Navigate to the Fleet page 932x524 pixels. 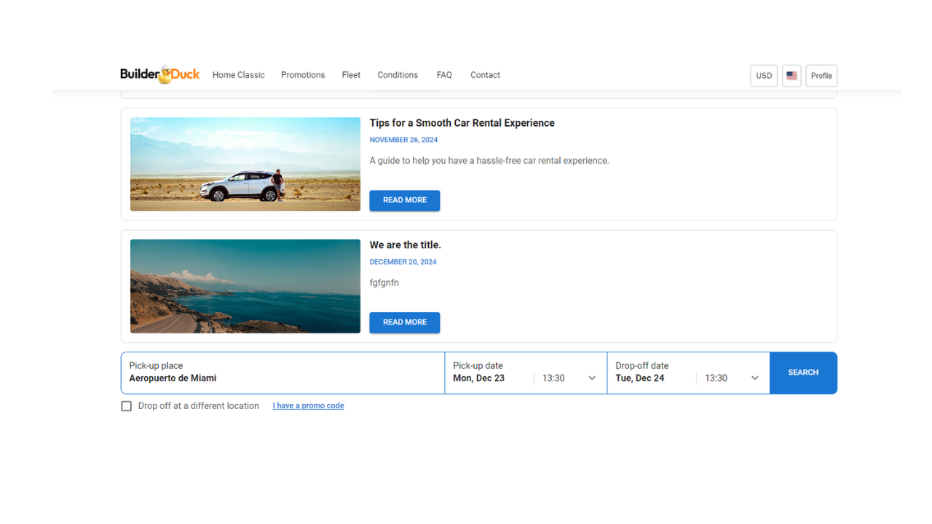[x=351, y=75]
